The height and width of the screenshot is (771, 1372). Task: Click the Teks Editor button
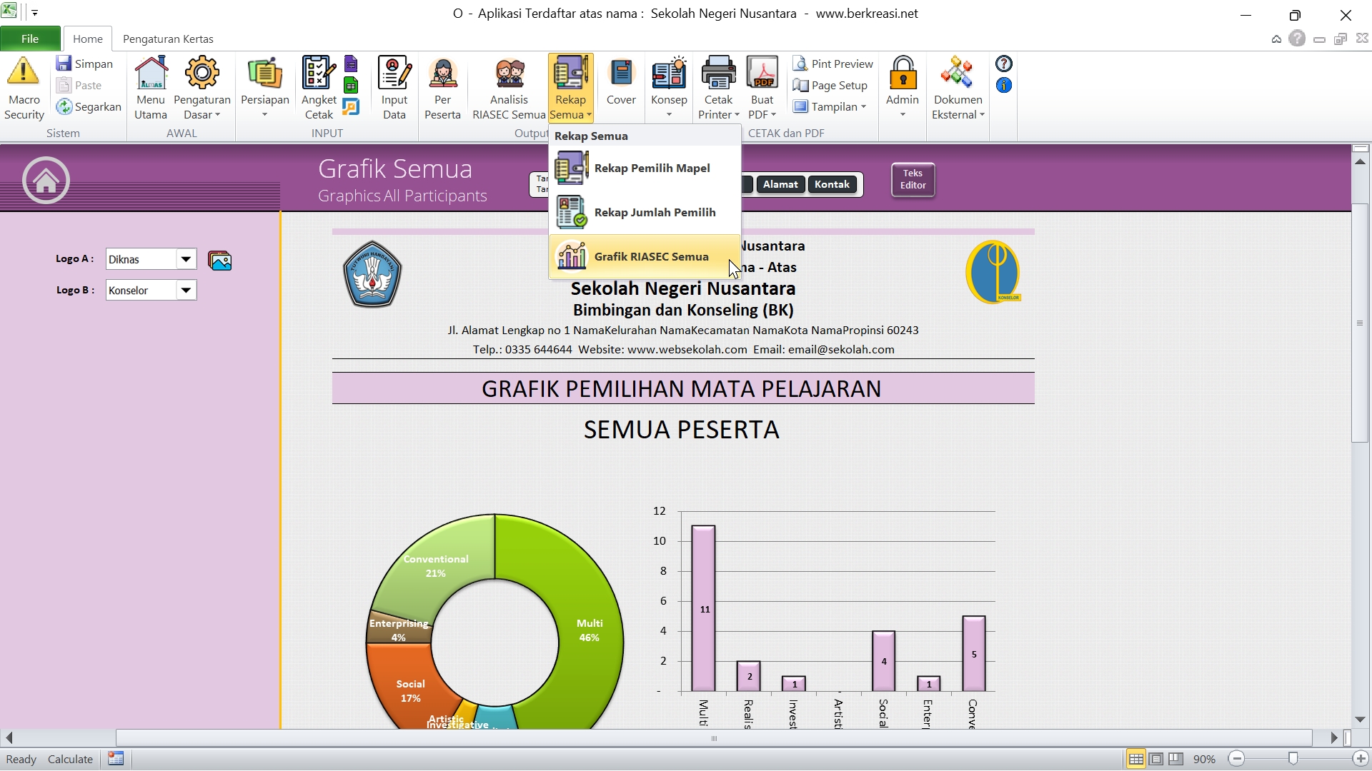pyautogui.click(x=913, y=179)
